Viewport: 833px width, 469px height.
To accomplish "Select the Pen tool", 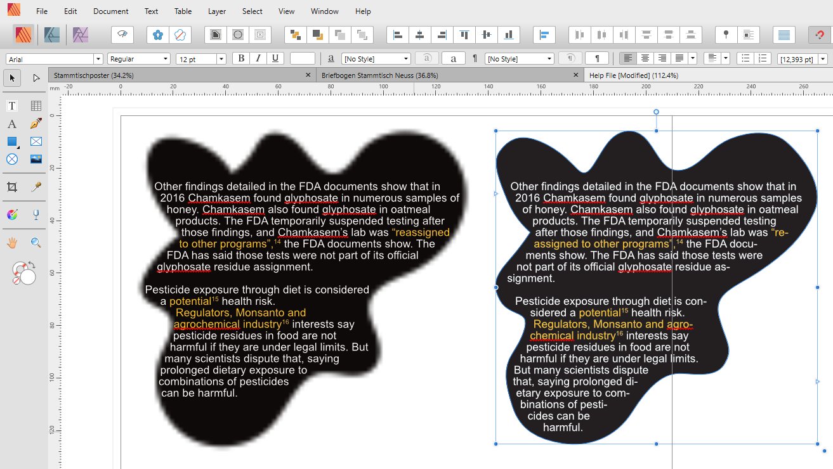I will (36, 124).
